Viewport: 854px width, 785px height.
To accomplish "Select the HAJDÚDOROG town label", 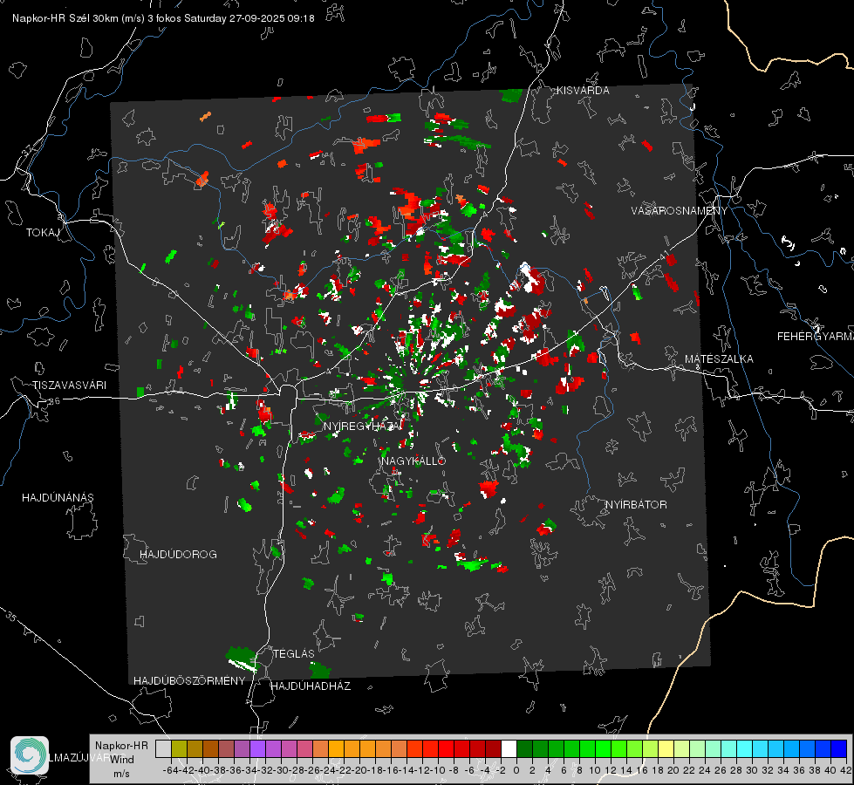I will click(178, 555).
